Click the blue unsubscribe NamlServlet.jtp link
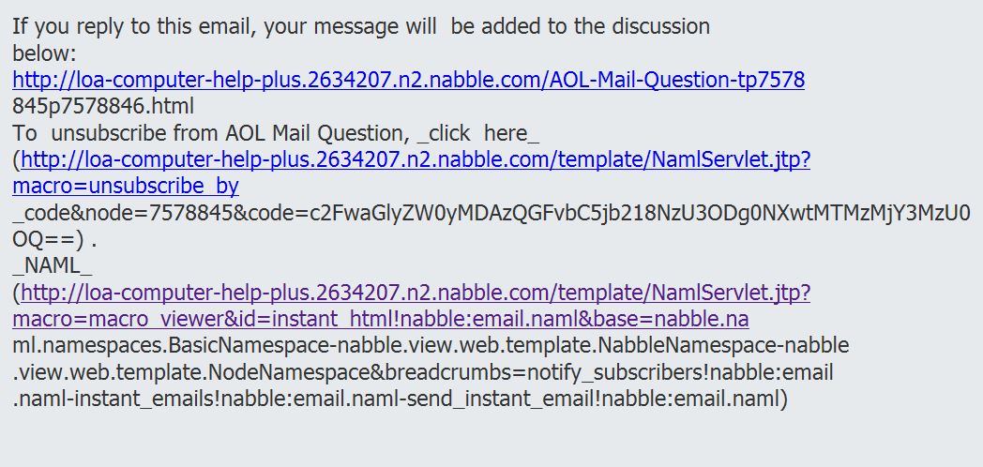 [x=415, y=159]
